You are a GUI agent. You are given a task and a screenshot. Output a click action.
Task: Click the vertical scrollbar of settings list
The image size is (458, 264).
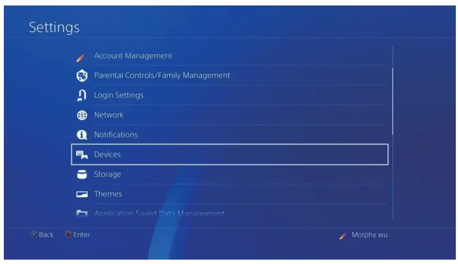392,101
